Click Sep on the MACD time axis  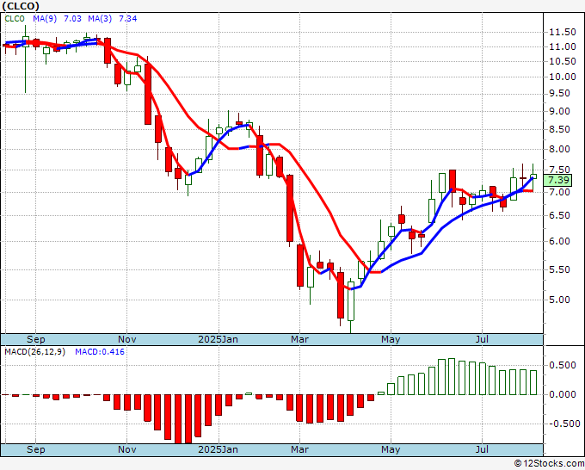pyautogui.click(x=36, y=449)
